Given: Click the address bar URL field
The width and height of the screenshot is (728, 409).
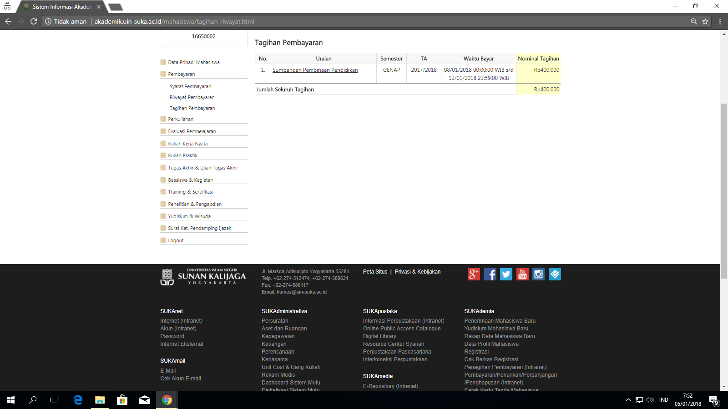Looking at the screenshot, I should (318, 21).
